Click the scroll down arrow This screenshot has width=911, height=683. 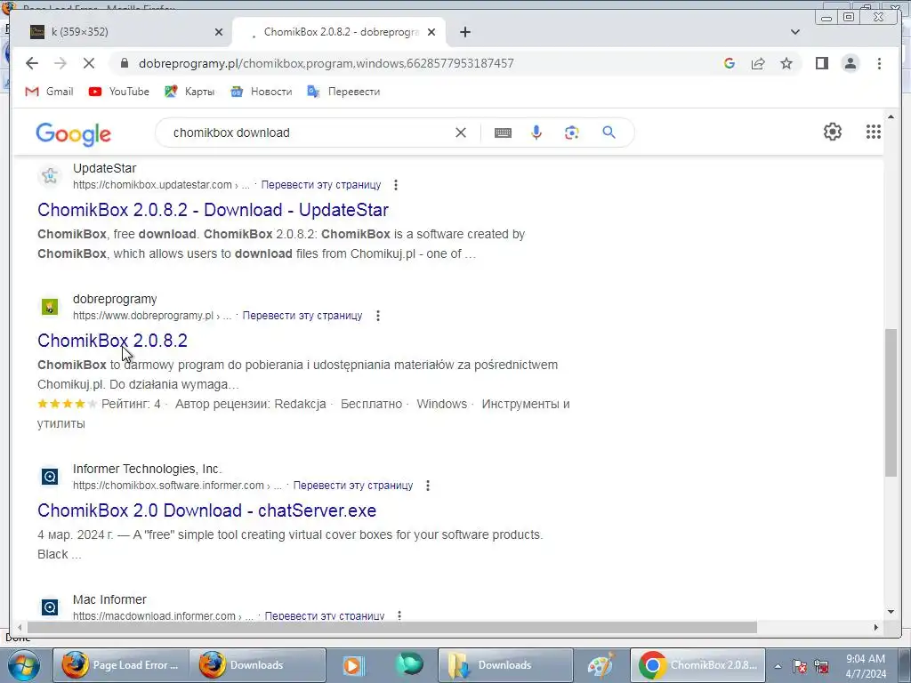tap(891, 612)
